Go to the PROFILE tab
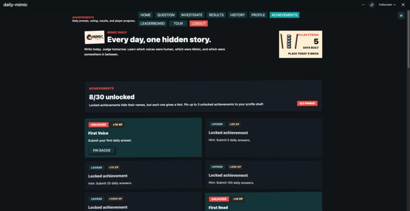 click(x=258, y=15)
